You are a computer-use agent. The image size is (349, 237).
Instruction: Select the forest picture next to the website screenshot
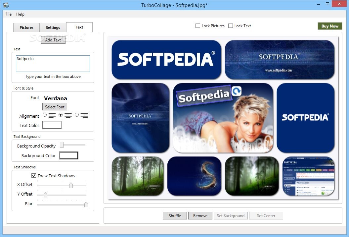252,176
